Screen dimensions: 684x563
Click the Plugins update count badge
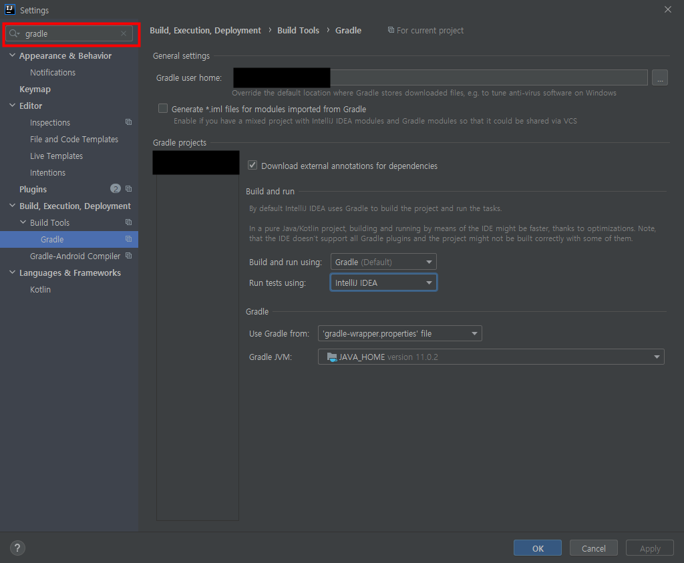115,189
